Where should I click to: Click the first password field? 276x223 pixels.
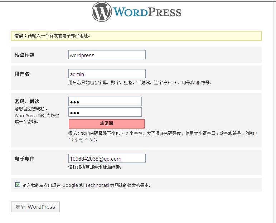coord(105,101)
